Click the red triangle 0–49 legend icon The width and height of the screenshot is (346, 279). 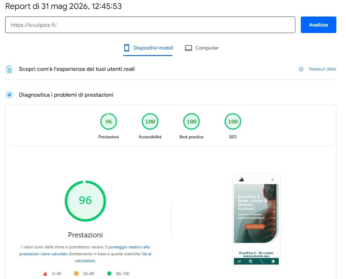45,273
